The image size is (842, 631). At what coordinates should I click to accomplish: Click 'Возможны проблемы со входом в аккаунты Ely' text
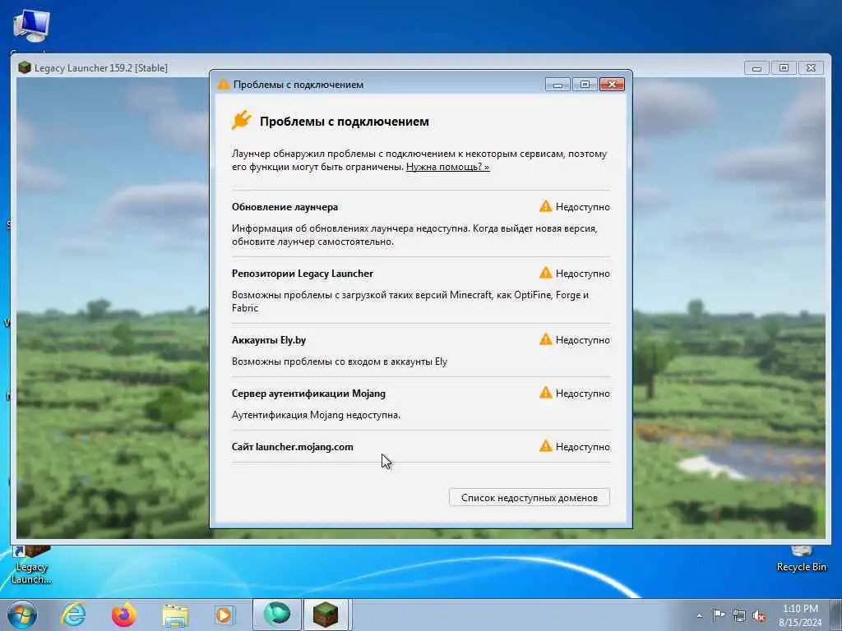[340, 362]
